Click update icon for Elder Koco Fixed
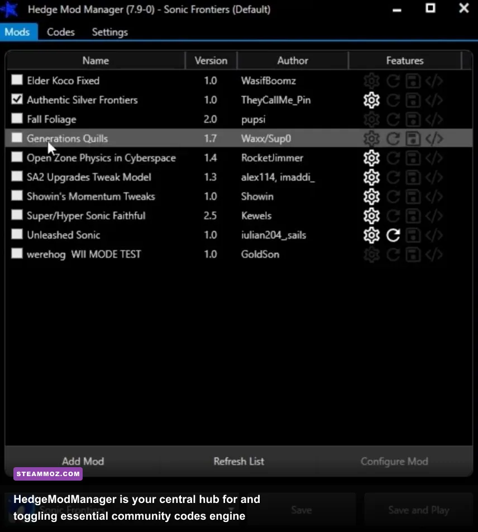478x532 pixels. pos(393,80)
